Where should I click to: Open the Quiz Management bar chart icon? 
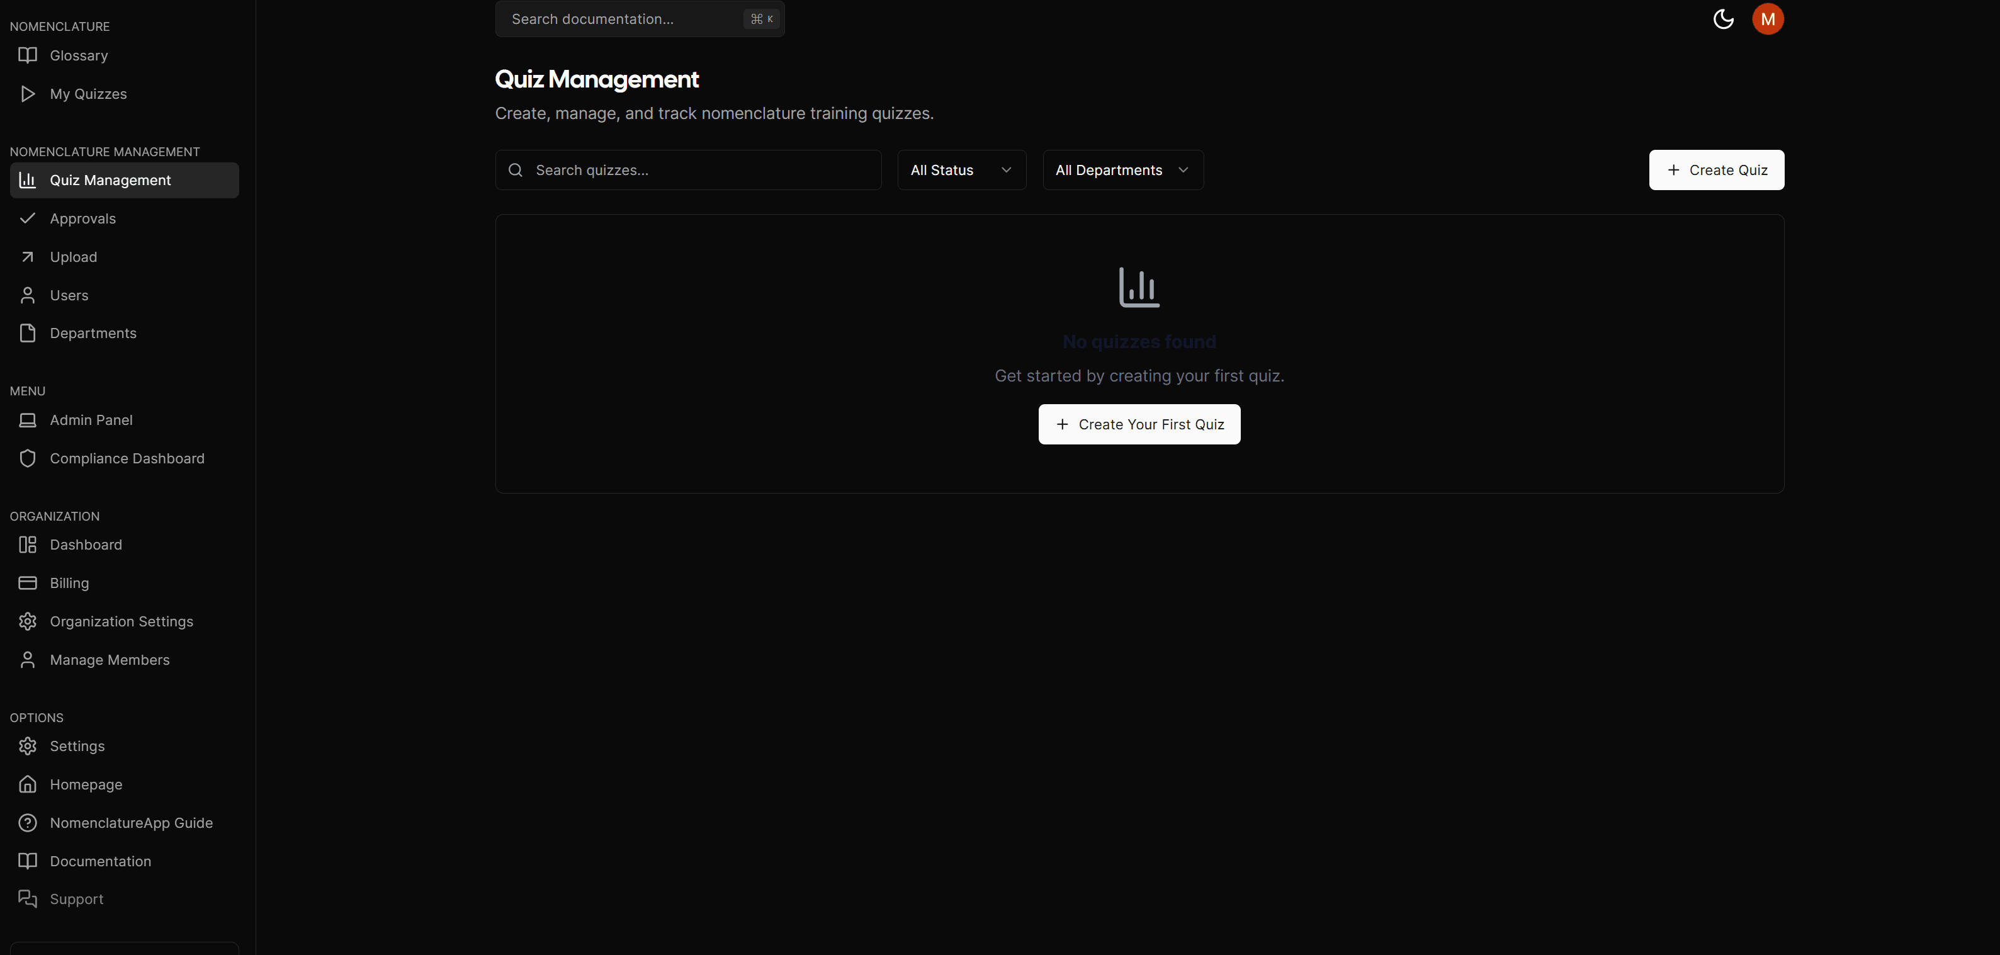28,179
